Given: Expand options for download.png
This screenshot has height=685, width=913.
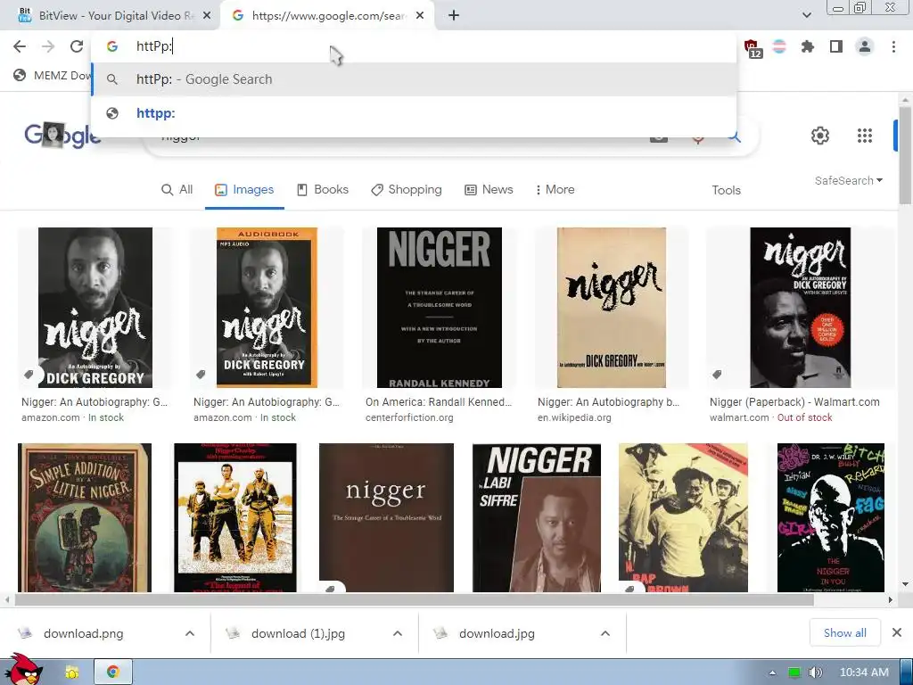Looking at the screenshot, I should (190, 633).
